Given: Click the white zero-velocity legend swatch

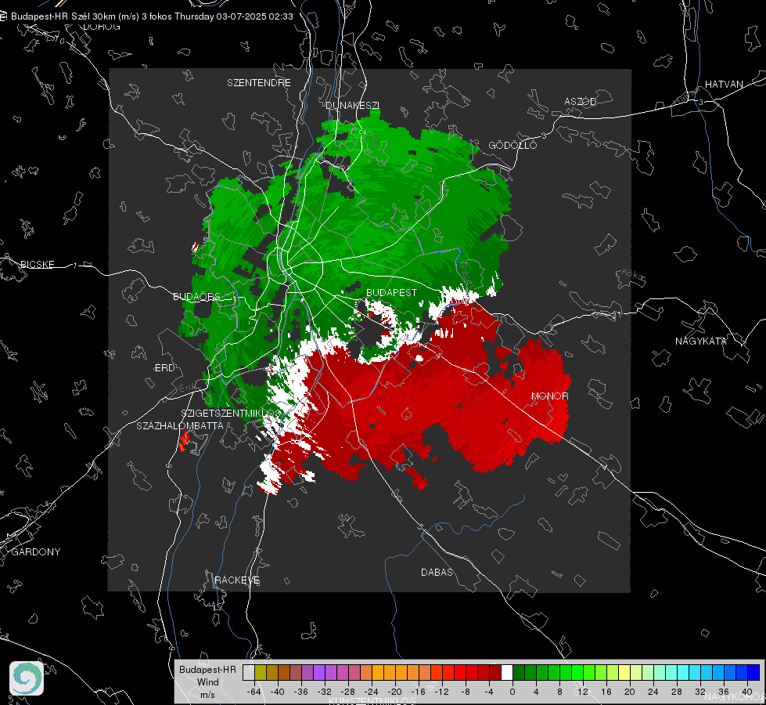Looking at the screenshot, I should [x=507, y=672].
